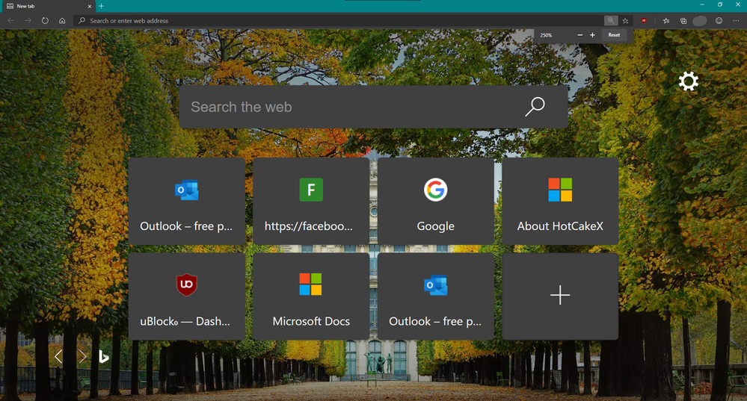Refresh the current page

[x=45, y=21]
